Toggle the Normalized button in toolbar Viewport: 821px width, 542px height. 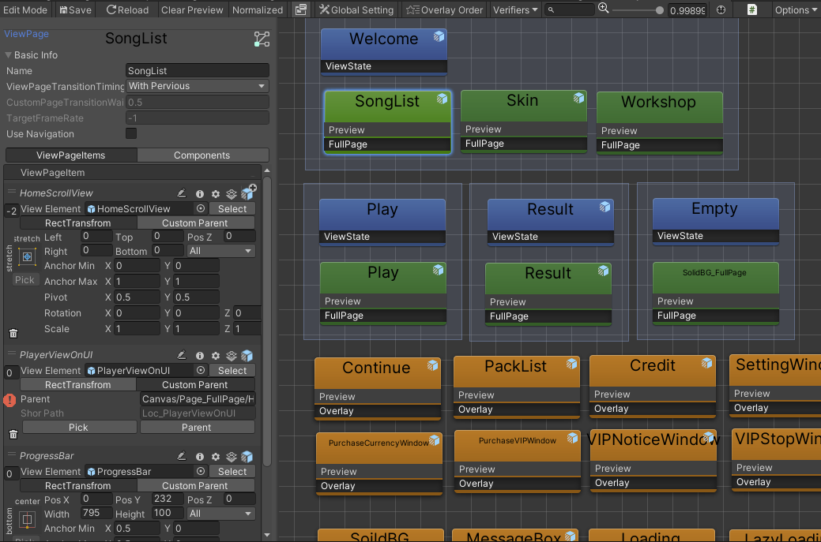click(x=258, y=10)
